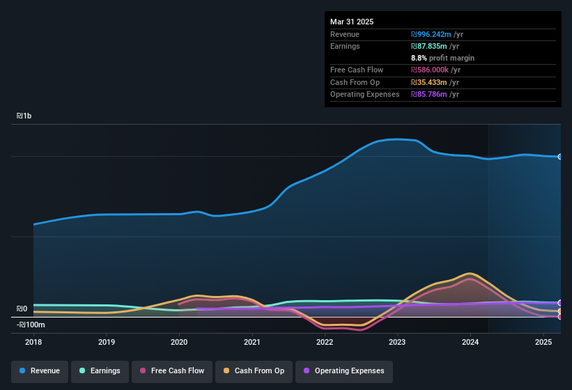Click the ₪586.000k free cash flow value
This screenshot has width=572, height=390.
[x=429, y=70]
